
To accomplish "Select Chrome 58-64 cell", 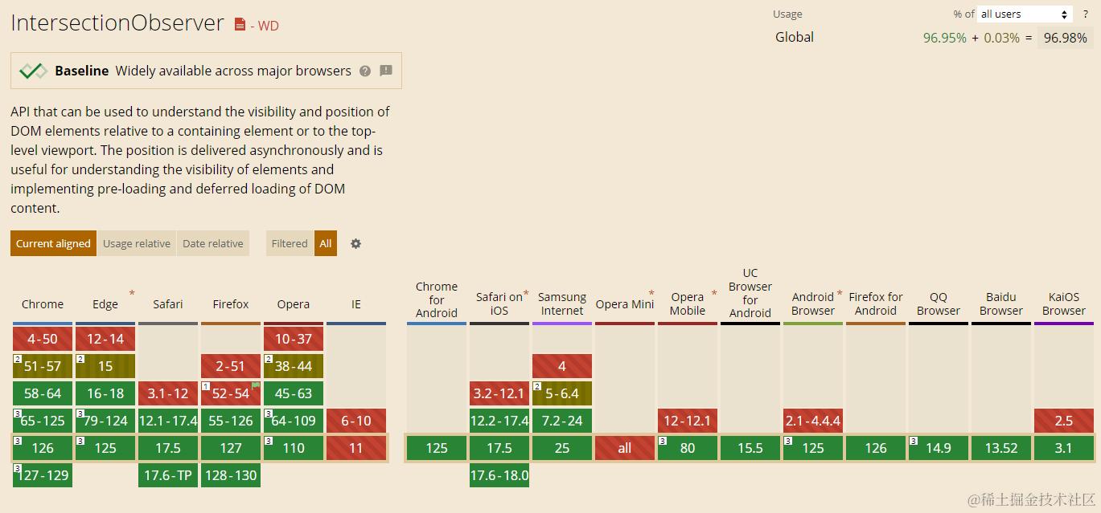I will point(43,393).
